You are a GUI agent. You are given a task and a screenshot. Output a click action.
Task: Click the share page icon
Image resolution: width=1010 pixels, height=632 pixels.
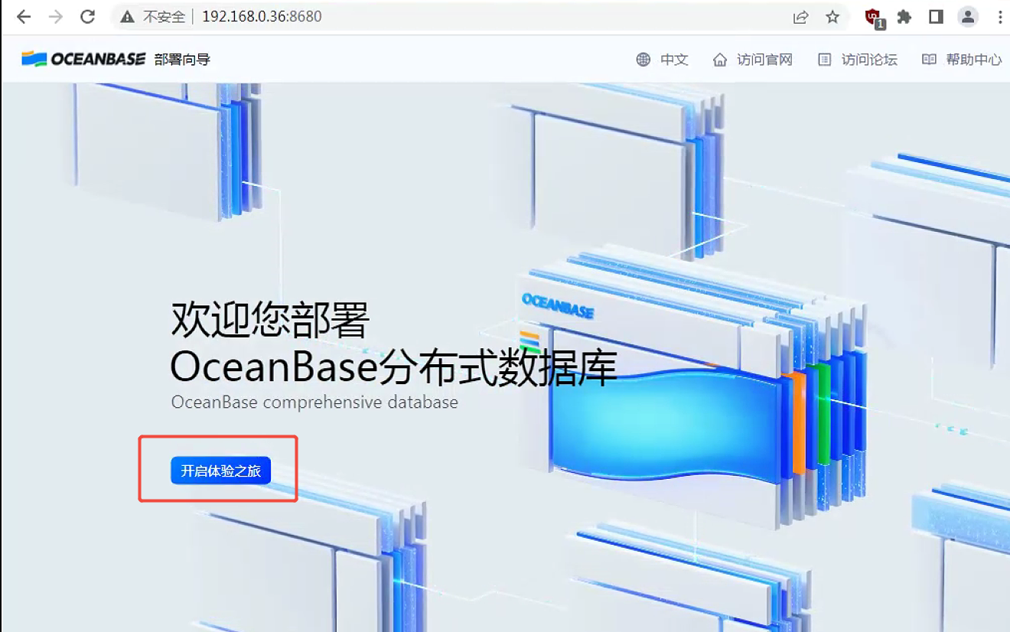800,17
